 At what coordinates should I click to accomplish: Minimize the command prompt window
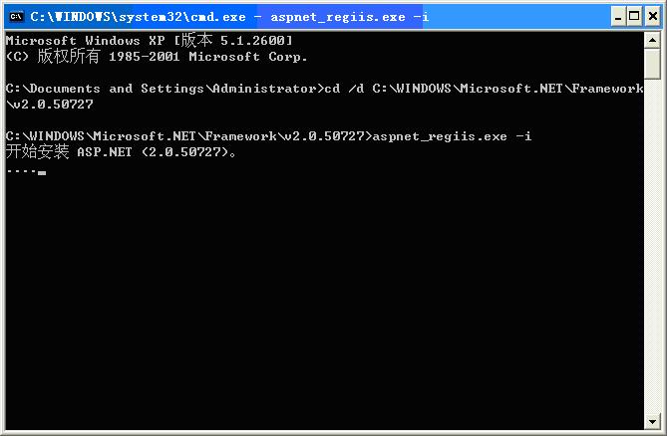618,17
